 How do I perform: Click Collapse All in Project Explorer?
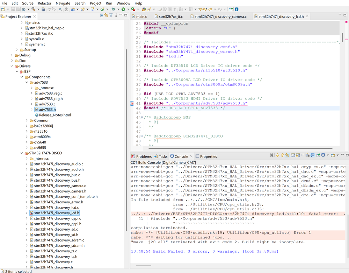(x=102, y=15)
